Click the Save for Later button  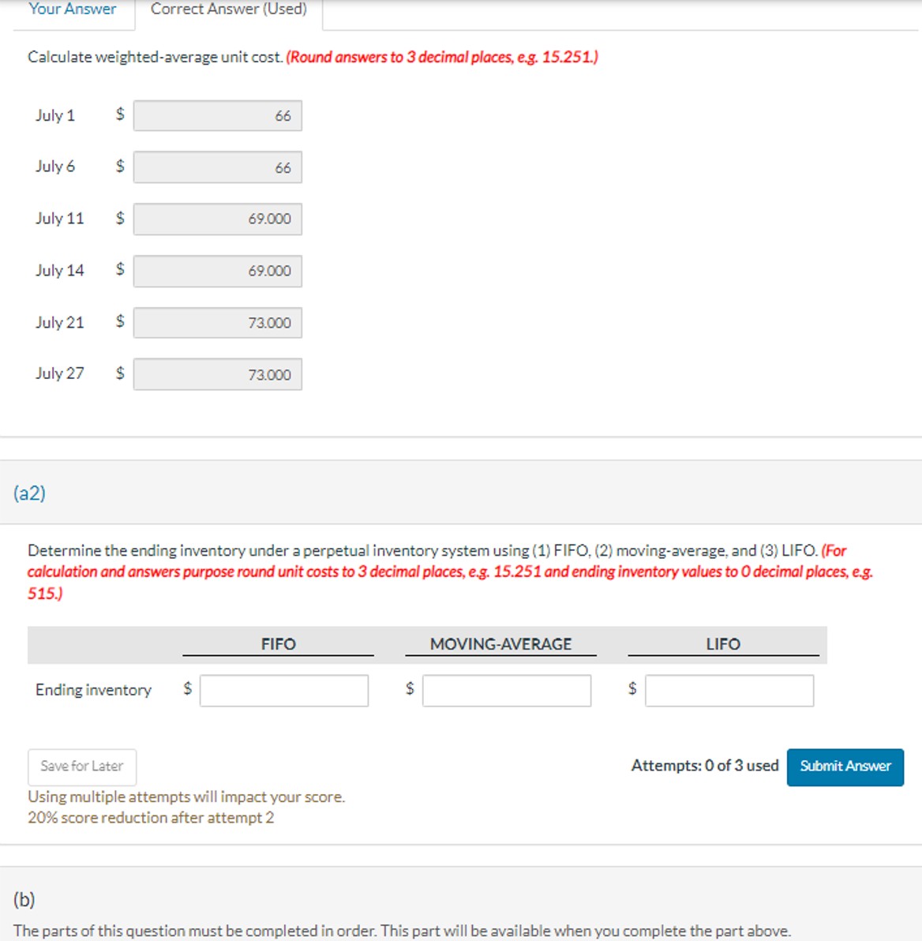(x=81, y=766)
